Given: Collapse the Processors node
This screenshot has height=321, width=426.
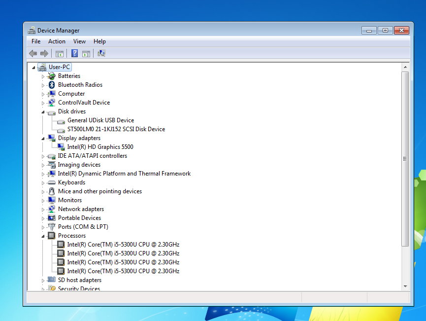Looking at the screenshot, I should point(43,236).
